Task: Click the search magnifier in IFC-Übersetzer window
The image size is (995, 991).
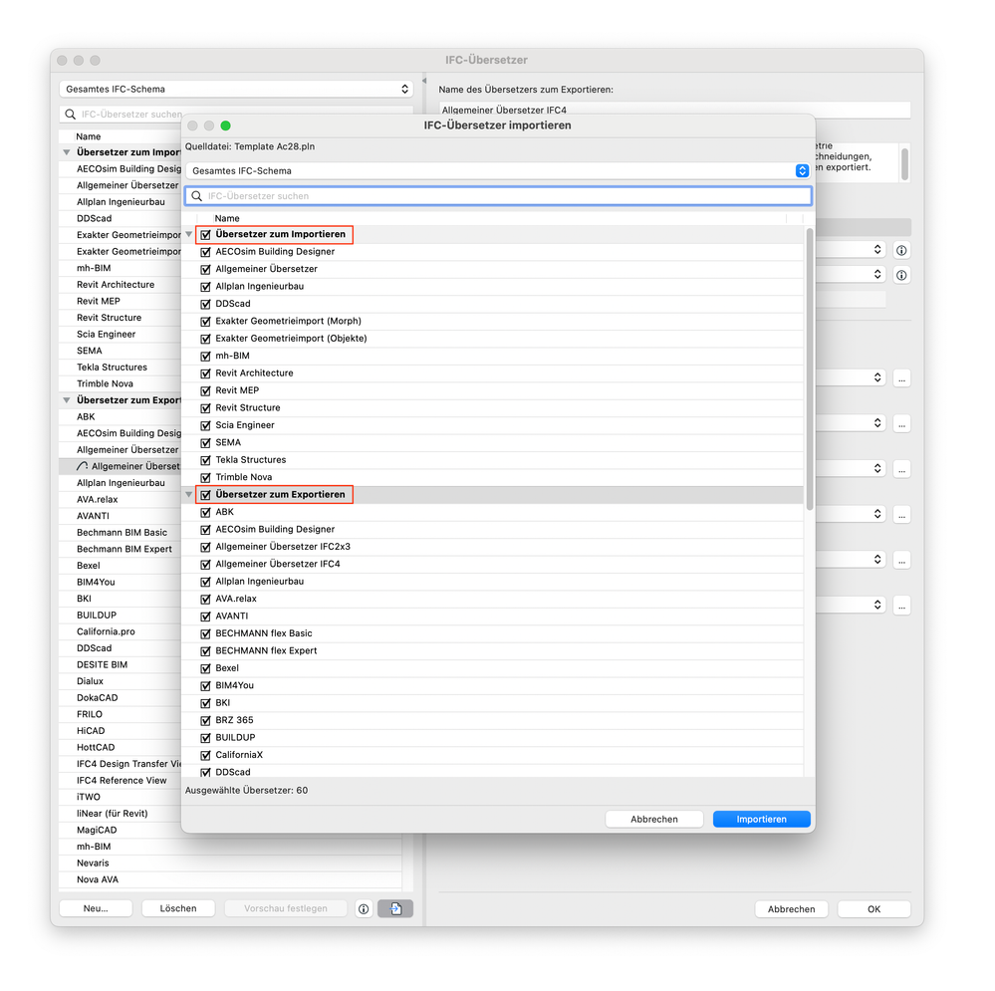Action: point(71,115)
